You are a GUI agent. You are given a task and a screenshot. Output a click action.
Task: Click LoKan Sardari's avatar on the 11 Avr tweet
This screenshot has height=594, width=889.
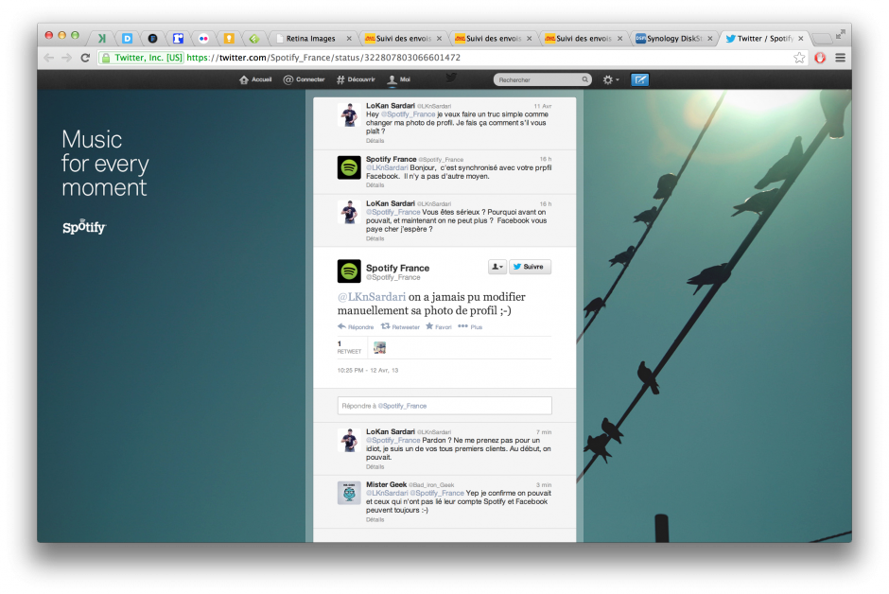click(349, 114)
